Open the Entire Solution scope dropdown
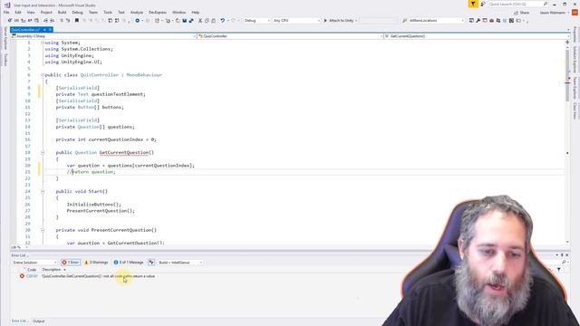Image resolution: width=580 pixels, height=326 pixels. (x=34, y=263)
